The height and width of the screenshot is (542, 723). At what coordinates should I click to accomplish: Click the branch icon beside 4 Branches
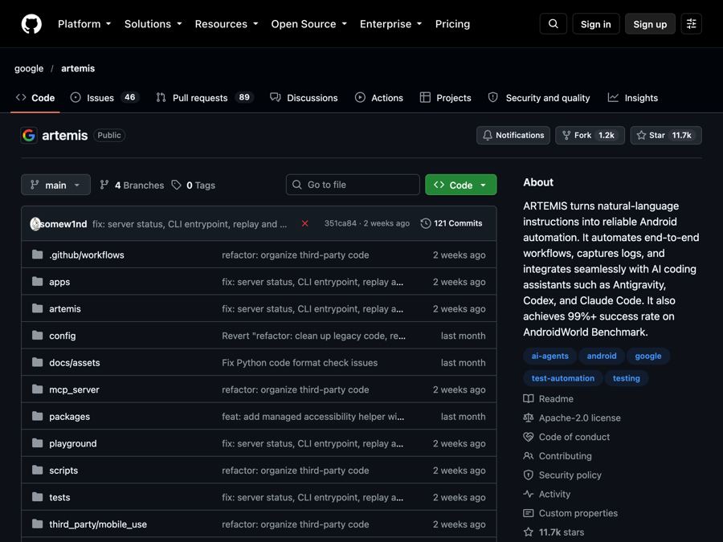(x=104, y=185)
